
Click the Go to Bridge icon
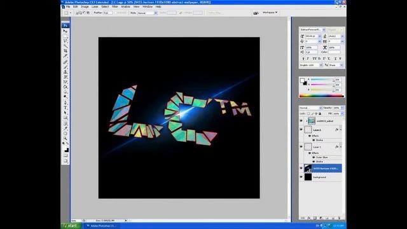click(x=256, y=13)
